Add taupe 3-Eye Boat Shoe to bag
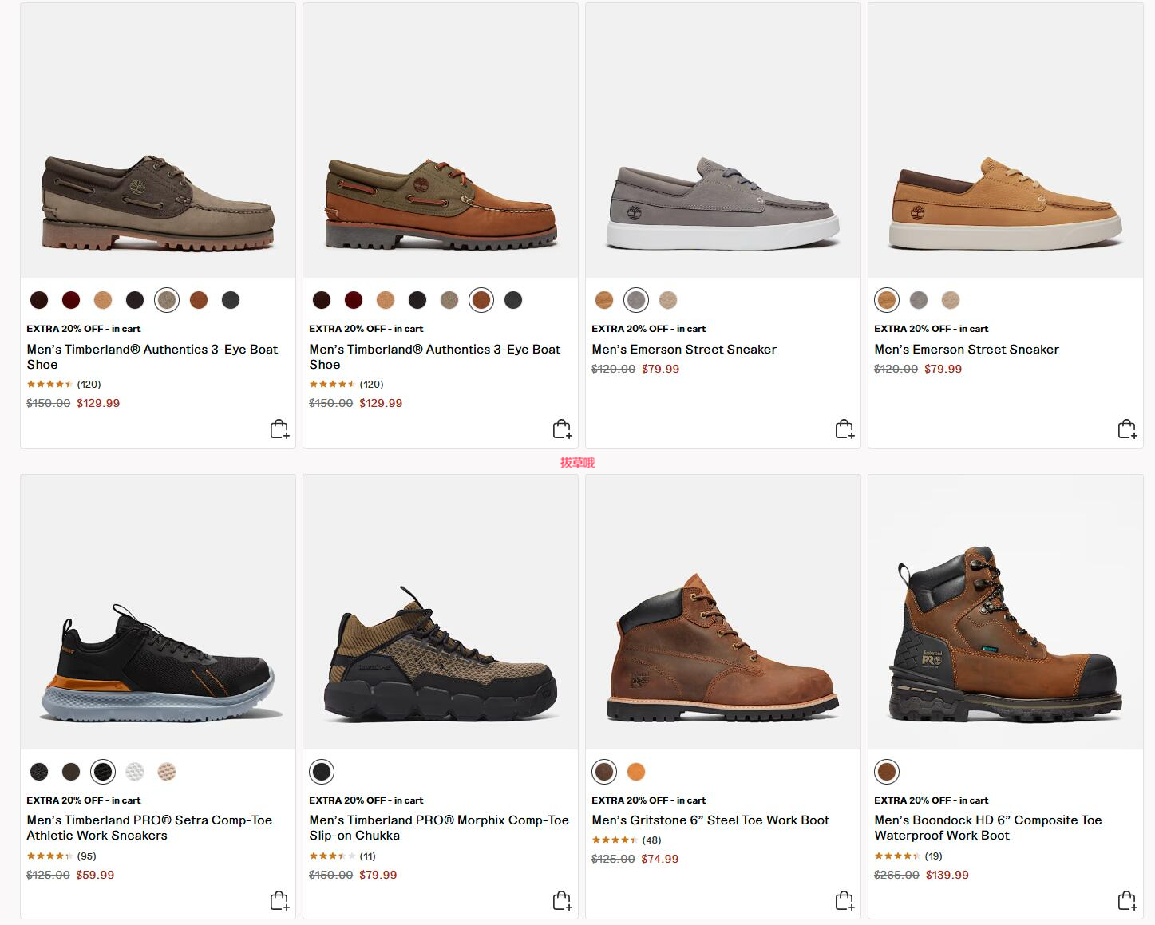 (279, 429)
